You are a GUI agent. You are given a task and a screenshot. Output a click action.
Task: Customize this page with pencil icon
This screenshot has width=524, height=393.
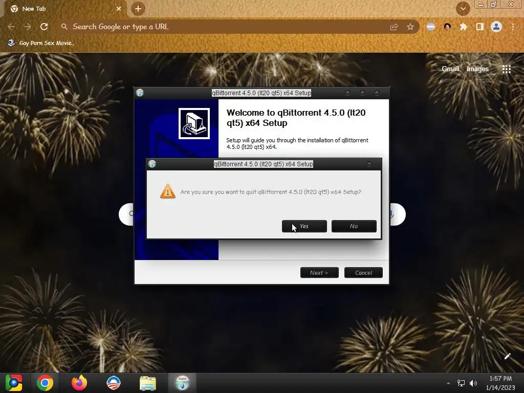pyautogui.click(x=507, y=356)
